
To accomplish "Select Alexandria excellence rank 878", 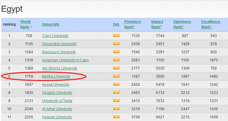I will [x=214, y=44].
